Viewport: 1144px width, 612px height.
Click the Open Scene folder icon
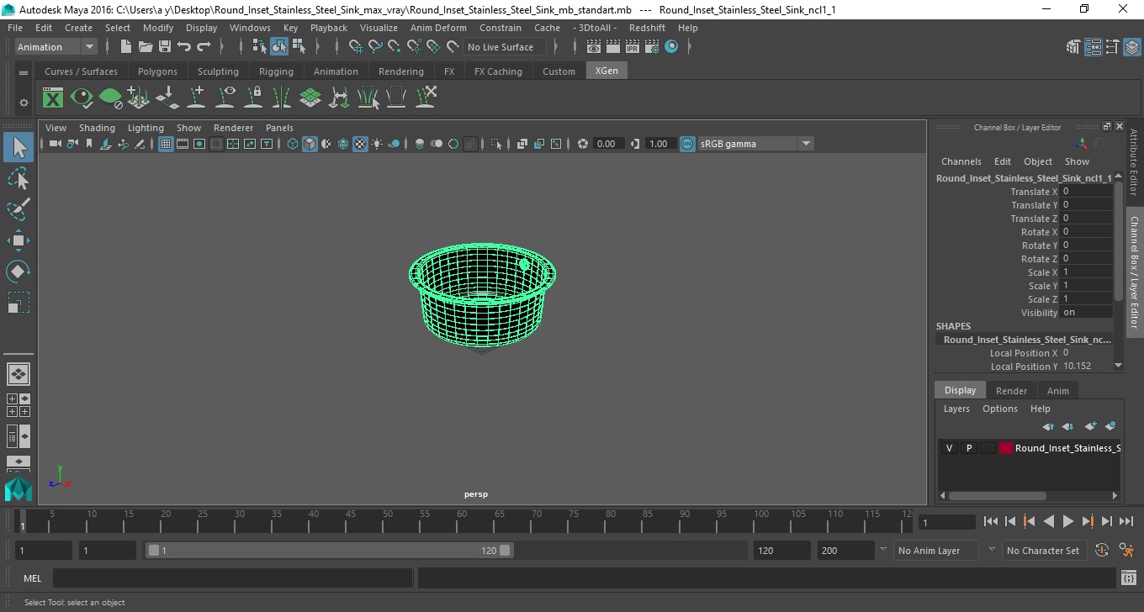pyautogui.click(x=145, y=47)
